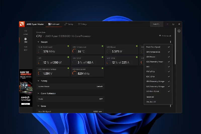Click green status dot on CPU Temperature
The width and height of the screenshot is (201, 134).
click(103, 46)
